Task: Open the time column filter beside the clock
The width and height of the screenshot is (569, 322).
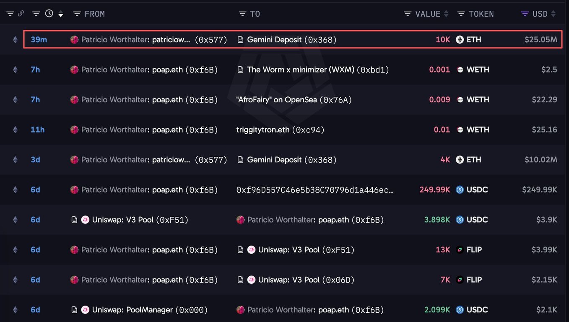Action: pos(36,14)
